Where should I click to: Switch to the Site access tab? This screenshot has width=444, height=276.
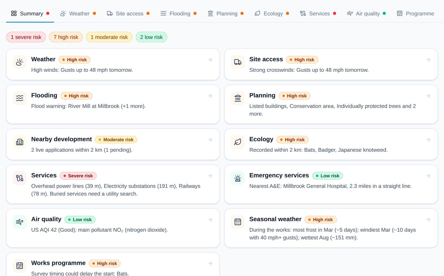[128, 14]
